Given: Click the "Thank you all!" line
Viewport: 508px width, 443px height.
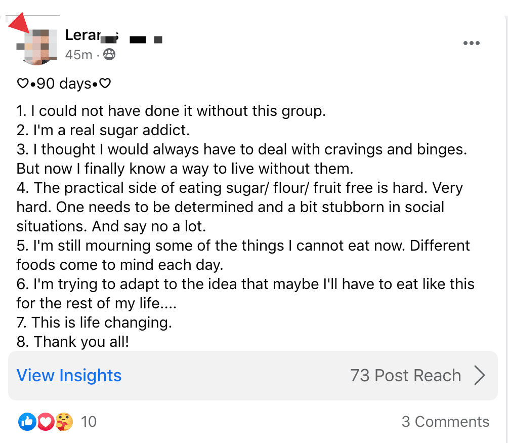Looking at the screenshot, I should (73, 342).
